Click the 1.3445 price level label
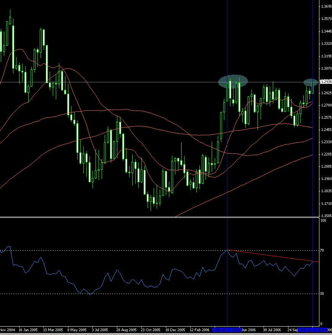This screenshot has height=335, width=332. (326, 31)
